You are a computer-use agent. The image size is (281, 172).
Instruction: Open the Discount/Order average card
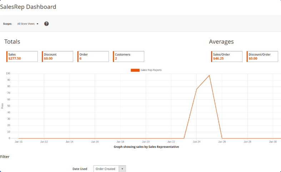(262, 57)
